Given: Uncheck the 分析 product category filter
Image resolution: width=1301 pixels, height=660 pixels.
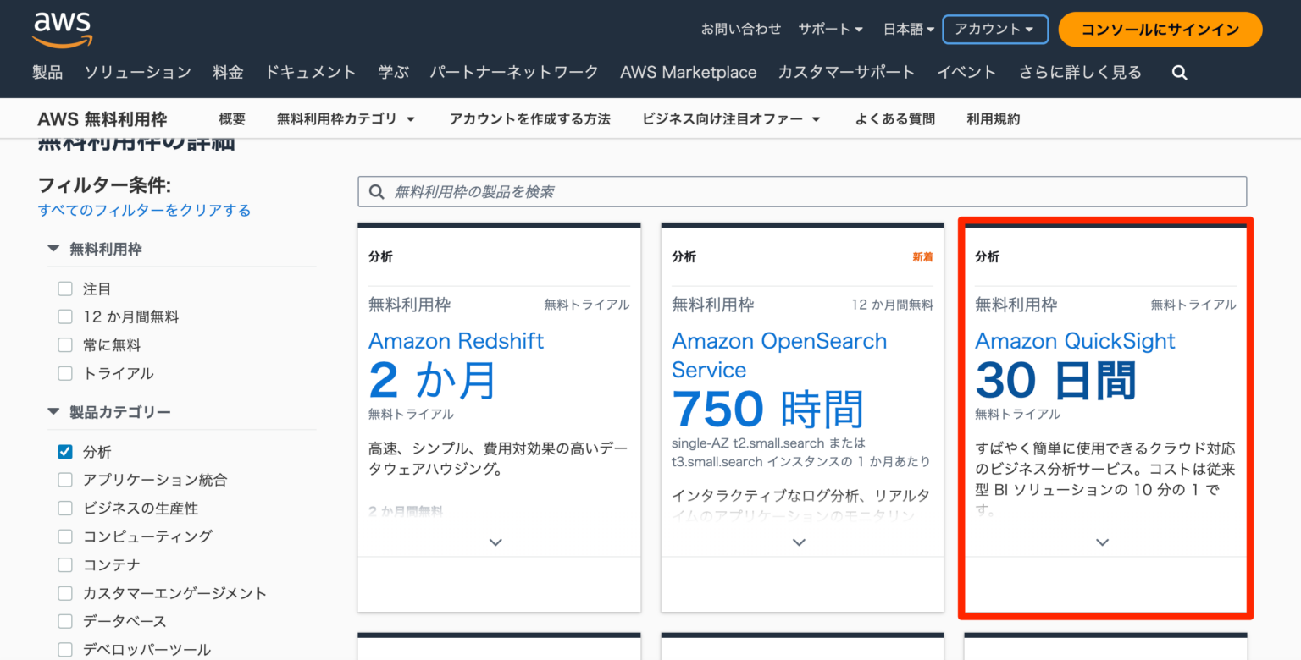Looking at the screenshot, I should 64,451.
